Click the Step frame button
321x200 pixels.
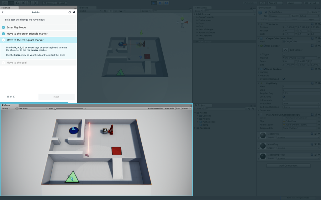coord(166,3)
